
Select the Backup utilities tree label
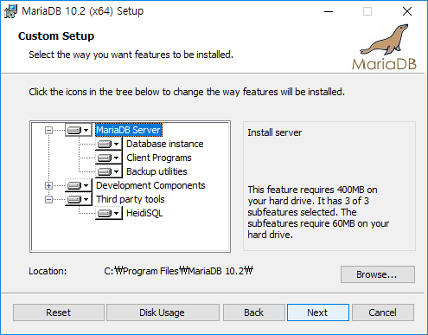157,171
